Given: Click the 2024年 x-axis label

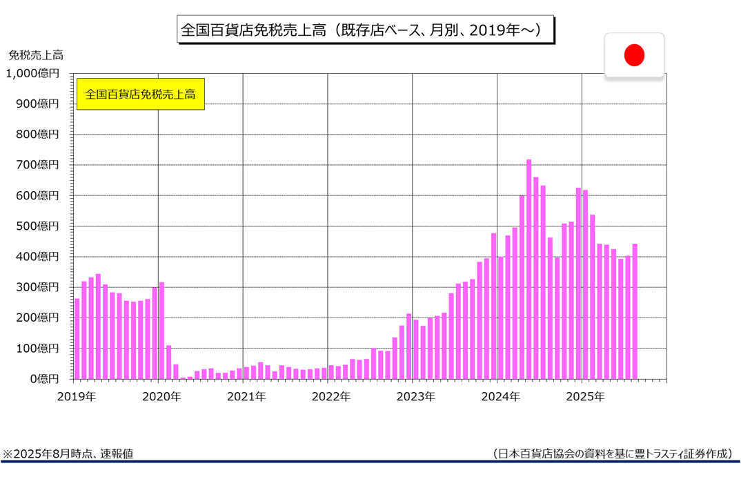Looking at the screenshot, I should pos(500,397).
